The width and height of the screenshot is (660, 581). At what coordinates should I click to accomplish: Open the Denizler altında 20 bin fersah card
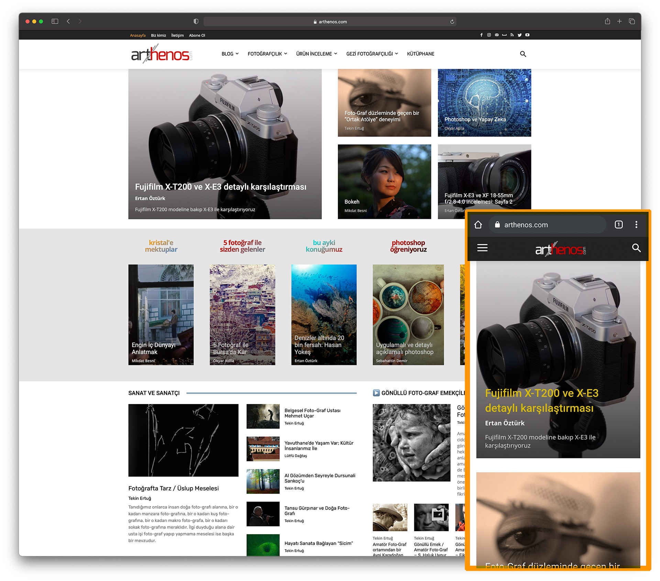(324, 315)
